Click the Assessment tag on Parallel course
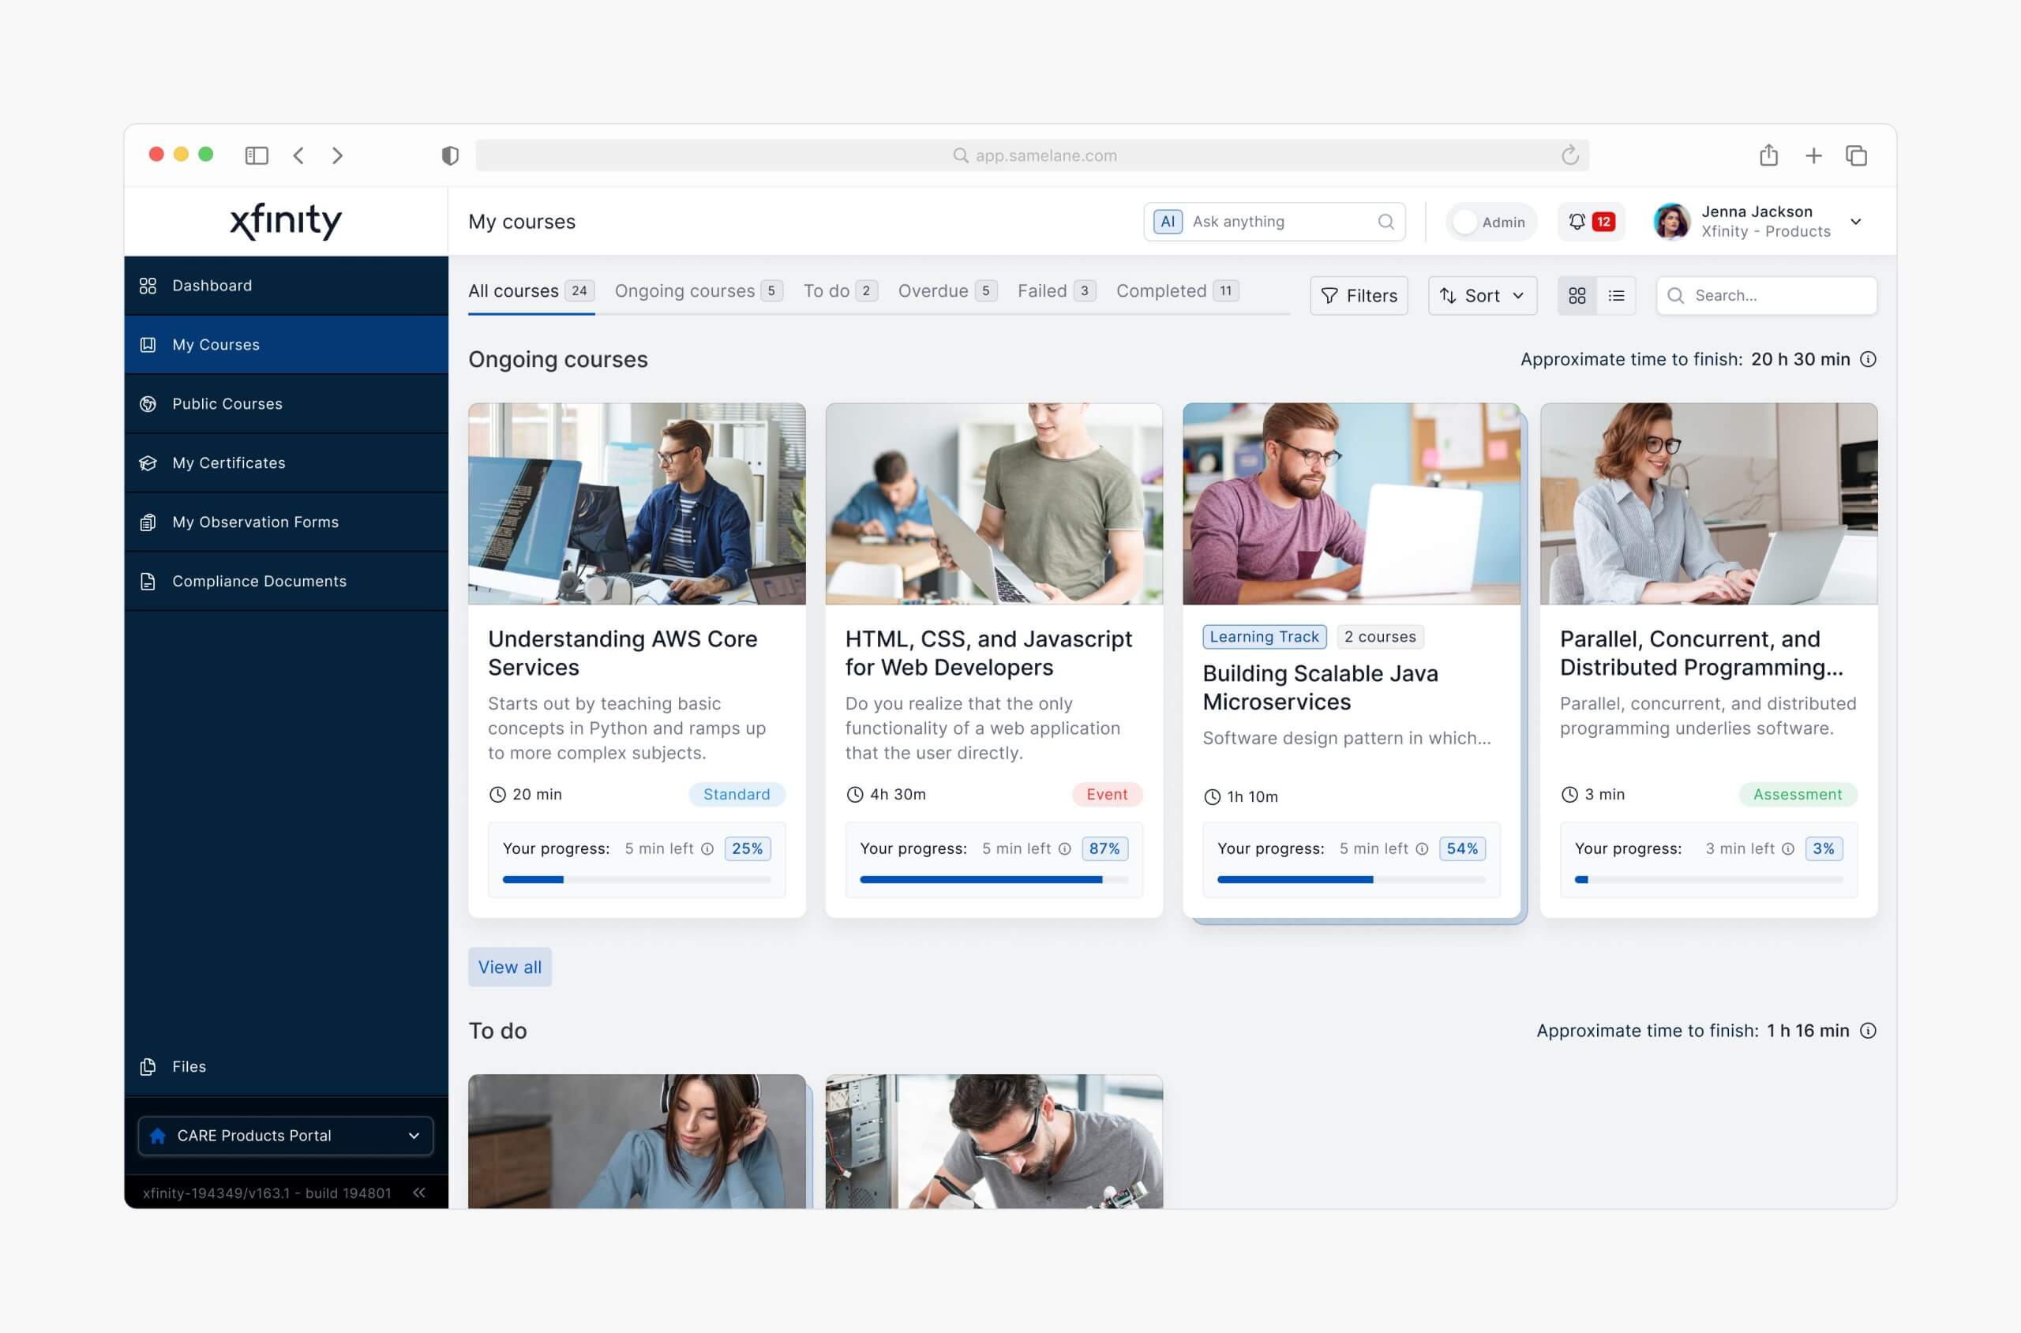This screenshot has width=2021, height=1333. click(x=1798, y=794)
